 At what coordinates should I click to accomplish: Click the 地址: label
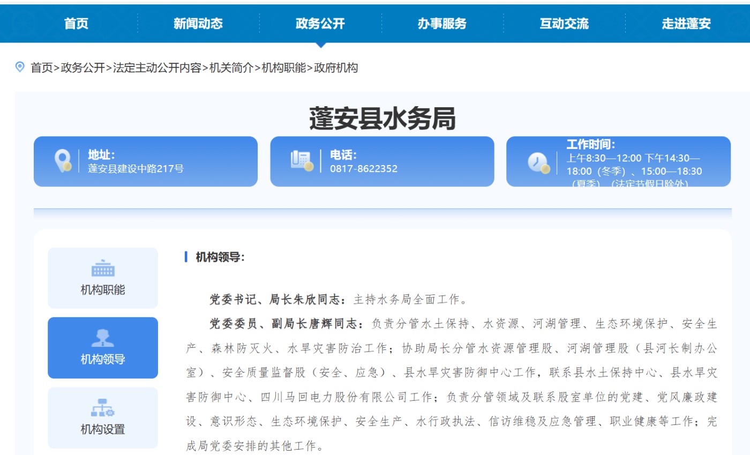[102, 155]
